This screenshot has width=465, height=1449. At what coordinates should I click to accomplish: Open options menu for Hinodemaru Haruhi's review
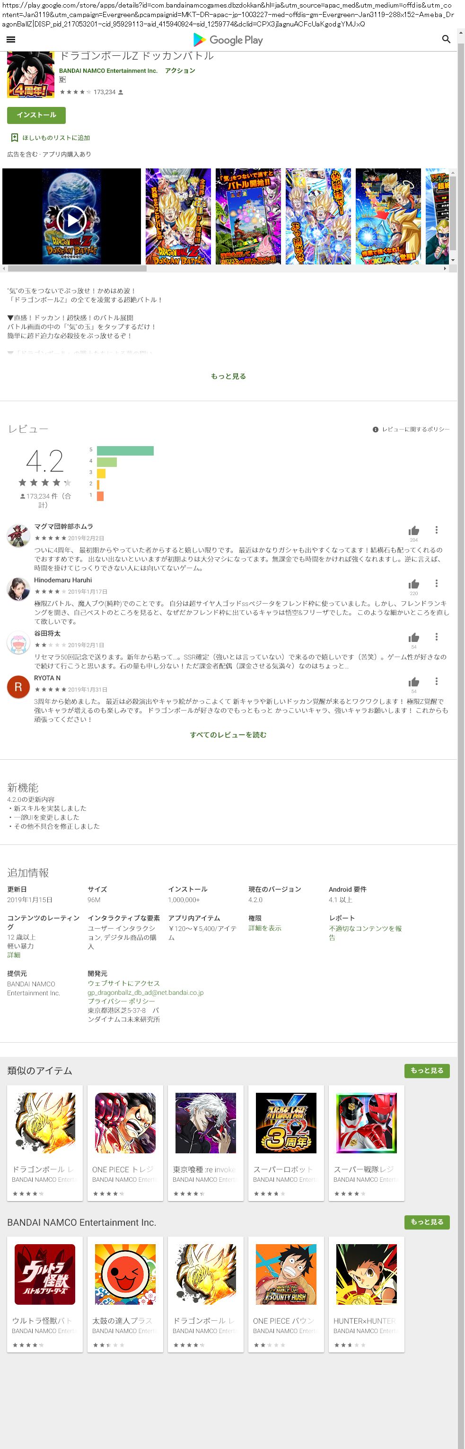[436, 583]
